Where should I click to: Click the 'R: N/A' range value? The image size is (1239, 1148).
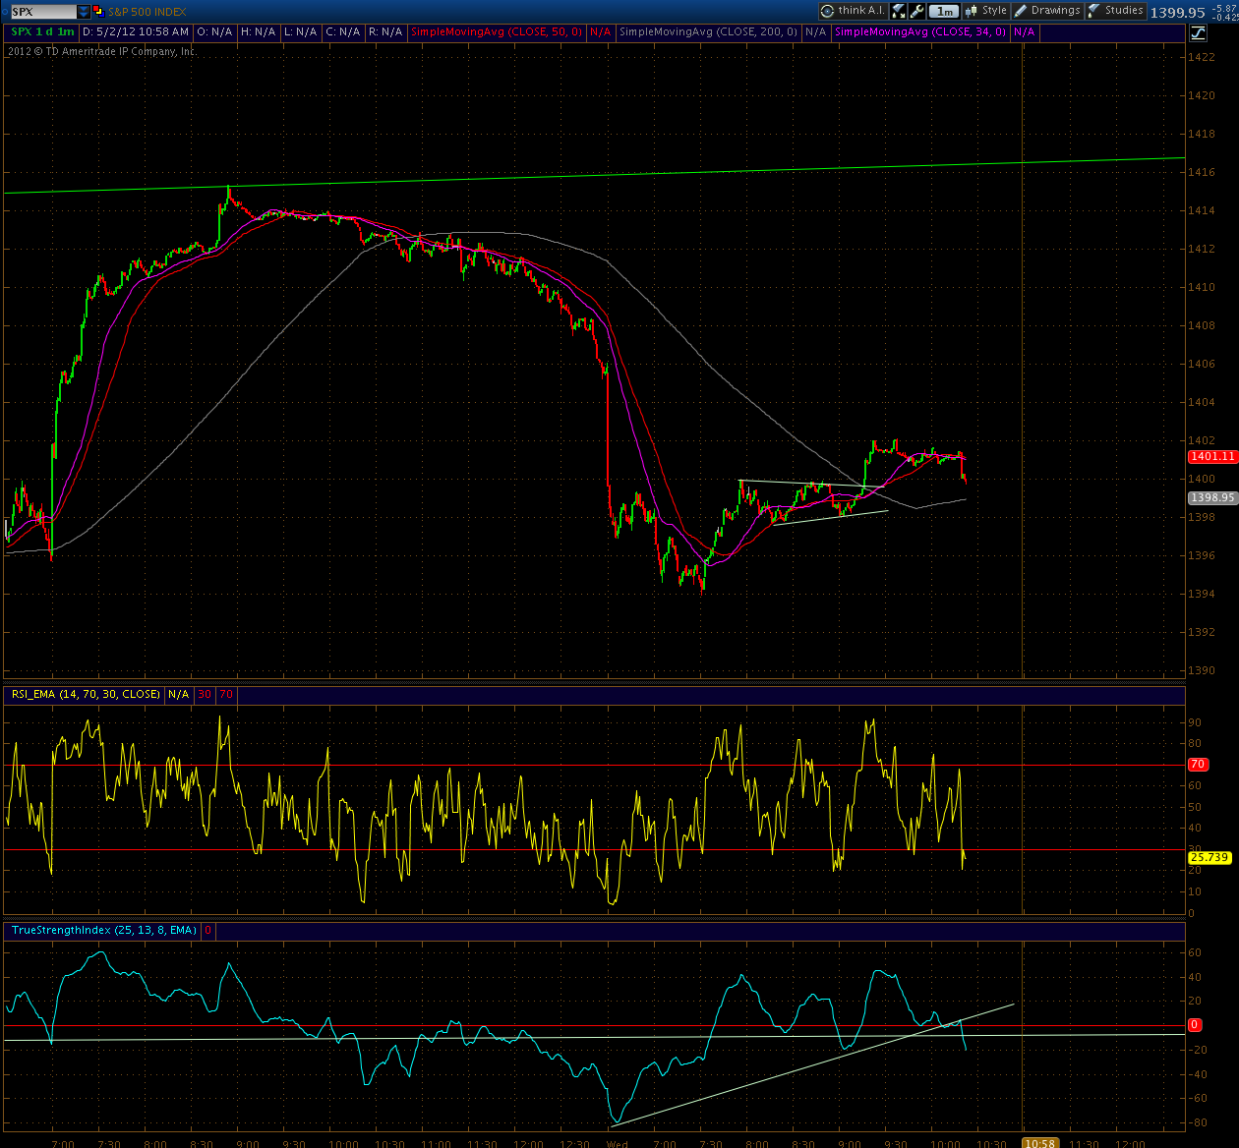pos(385,32)
